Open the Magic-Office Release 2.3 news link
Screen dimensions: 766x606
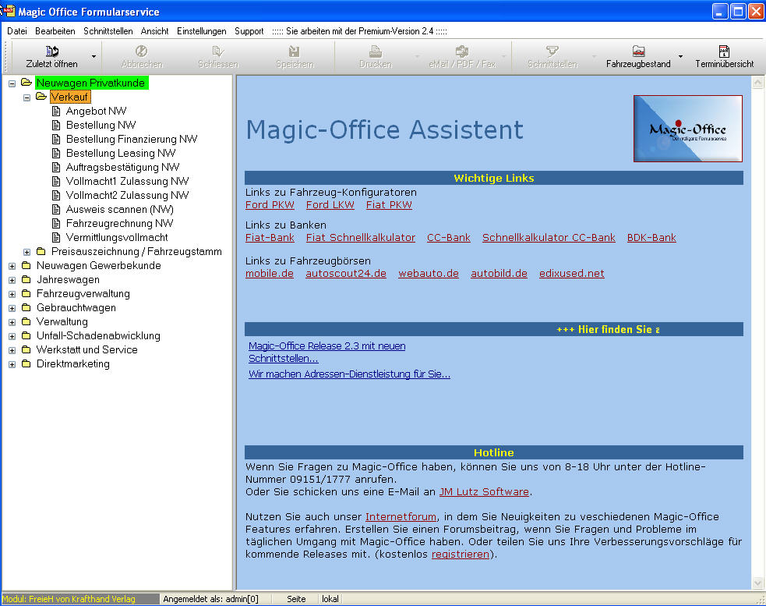pyautogui.click(x=327, y=353)
